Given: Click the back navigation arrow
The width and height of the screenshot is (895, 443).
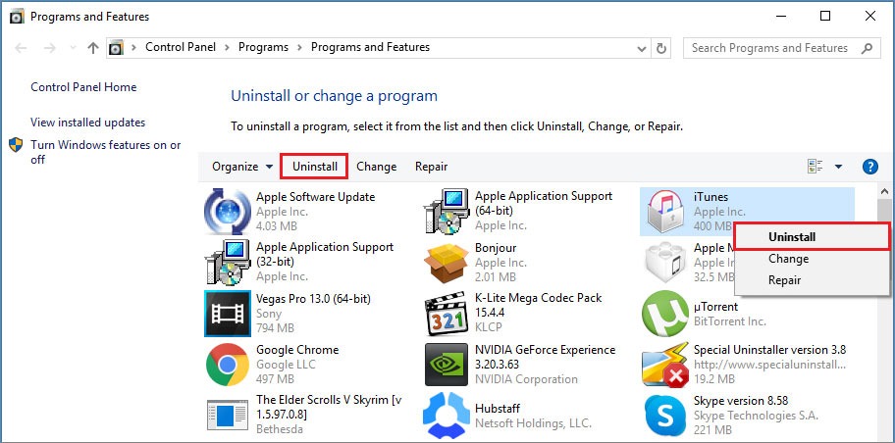Looking at the screenshot, I should [x=22, y=48].
